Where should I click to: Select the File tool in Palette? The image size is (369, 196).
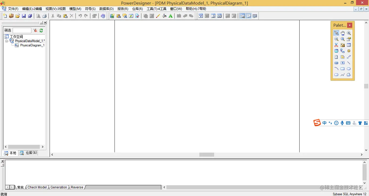coord(336,57)
